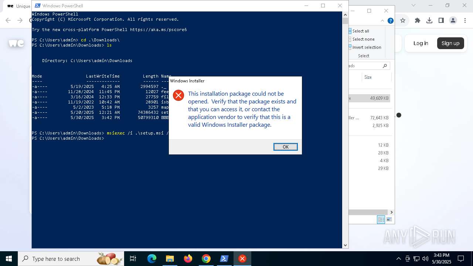The width and height of the screenshot is (473, 266).
Task: Click the taskbar search box
Action: [x=71, y=259]
